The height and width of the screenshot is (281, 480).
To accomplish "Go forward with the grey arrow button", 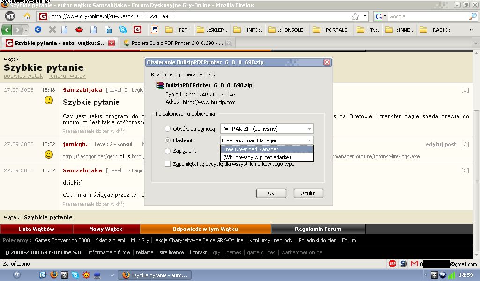I will [18, 30].
